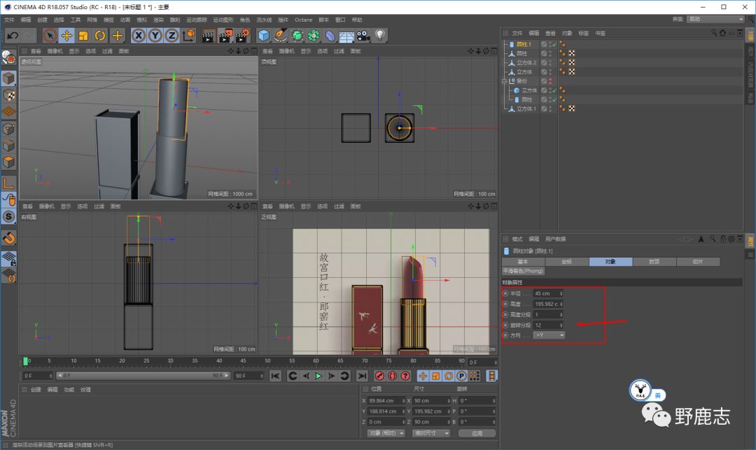Collapse the 备份 group in object tree
Viewport: 756px width, 450px height.
(505, 81)
